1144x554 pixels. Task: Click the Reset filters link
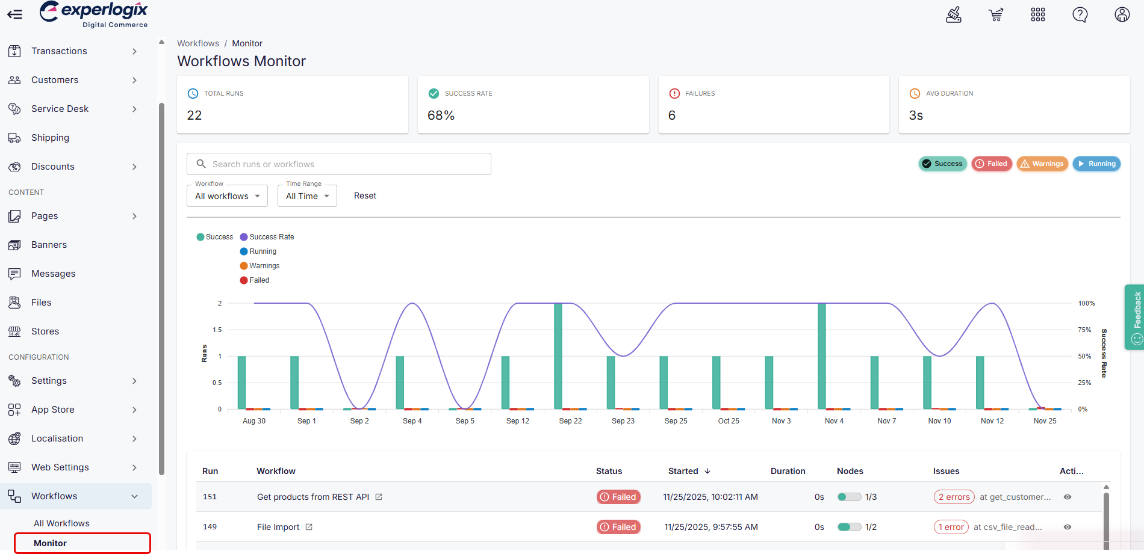pos(365,195)
